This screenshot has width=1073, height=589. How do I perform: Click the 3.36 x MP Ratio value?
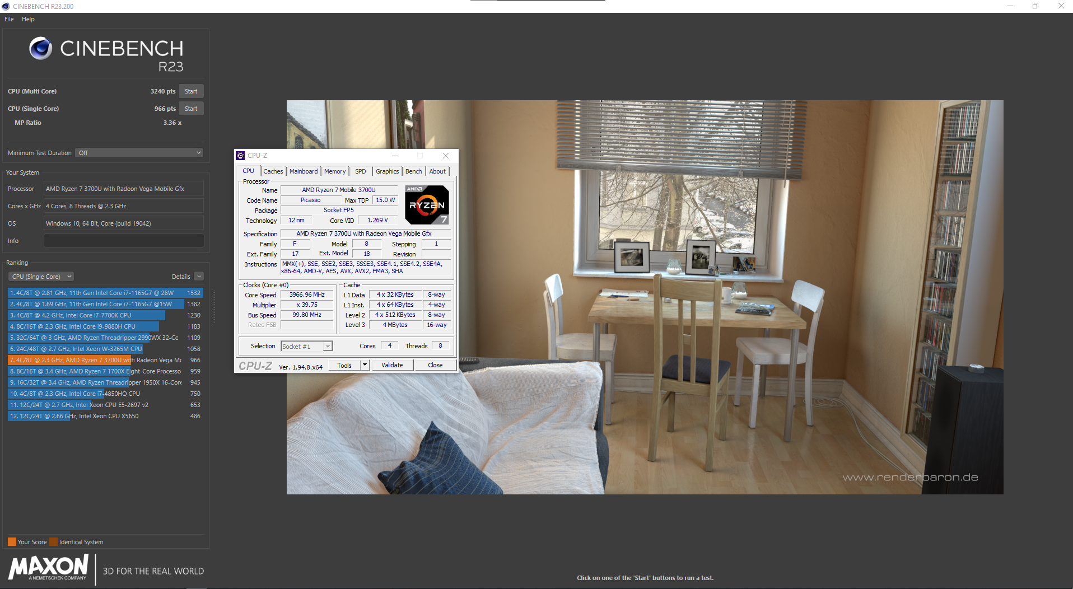click(x=172, y=123)
